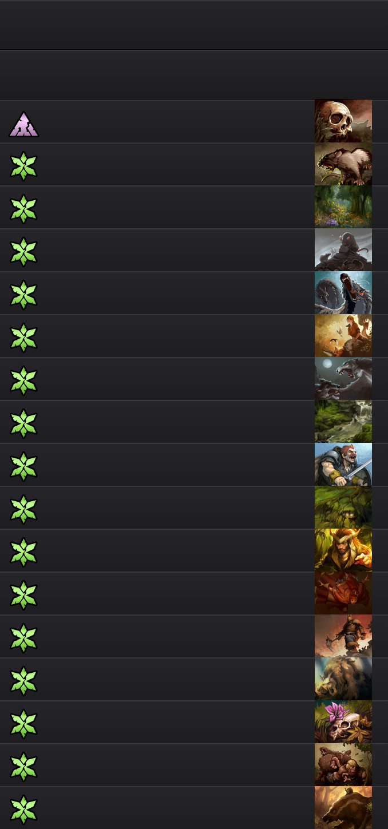Select the leaf icon beside the golden horned elf artwork
The height and width of the screenshot is (829, 388).
click(x=23, y=552)
